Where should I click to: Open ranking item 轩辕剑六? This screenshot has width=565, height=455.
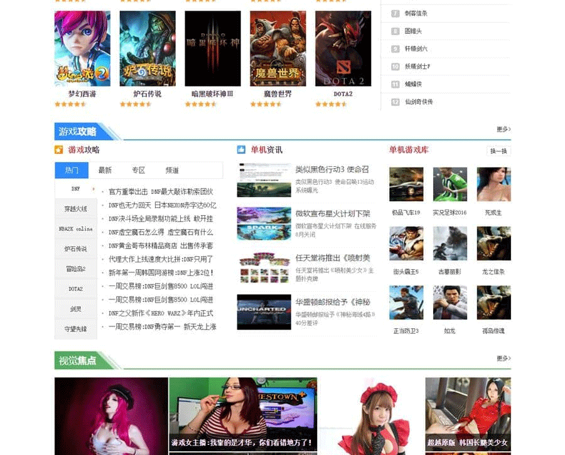tap(416, 48)
